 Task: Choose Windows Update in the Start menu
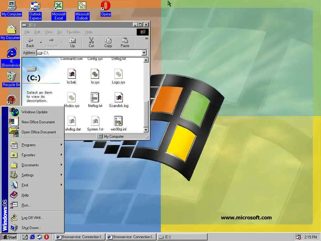(x=36, y=112)
